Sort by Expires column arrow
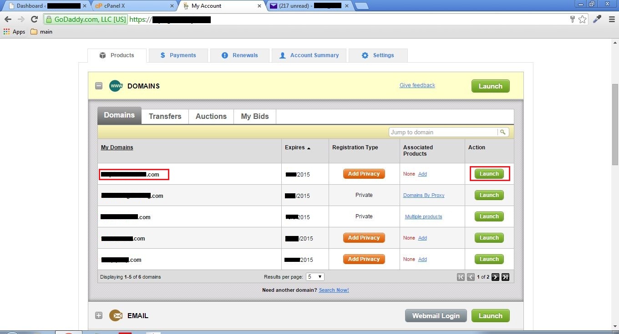 click(x=309, y=148)
